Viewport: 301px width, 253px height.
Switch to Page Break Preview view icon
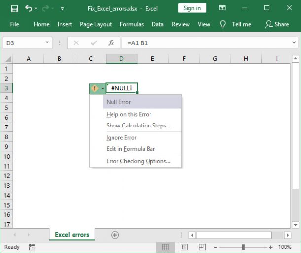coord(201,247)
